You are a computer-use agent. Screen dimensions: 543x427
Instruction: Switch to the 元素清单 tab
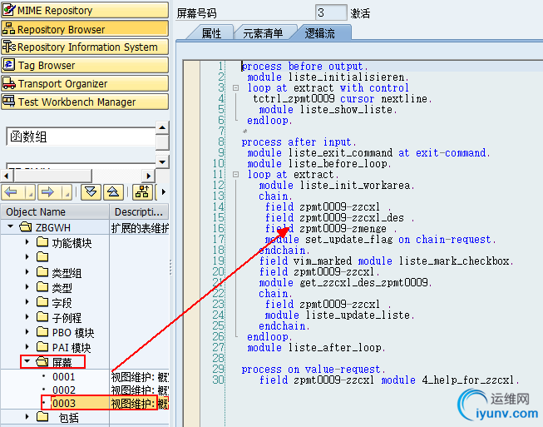coord(263,33)
